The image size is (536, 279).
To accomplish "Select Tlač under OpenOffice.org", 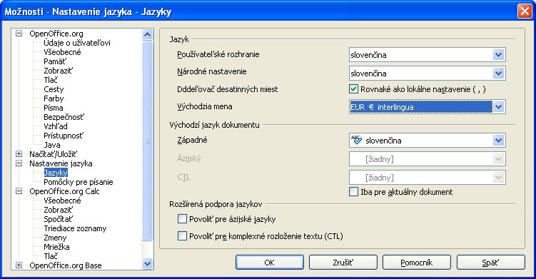I will tap(51, 80).
